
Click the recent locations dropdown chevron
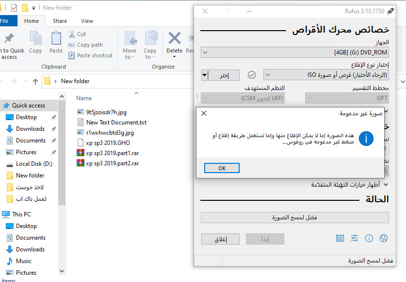25,81
